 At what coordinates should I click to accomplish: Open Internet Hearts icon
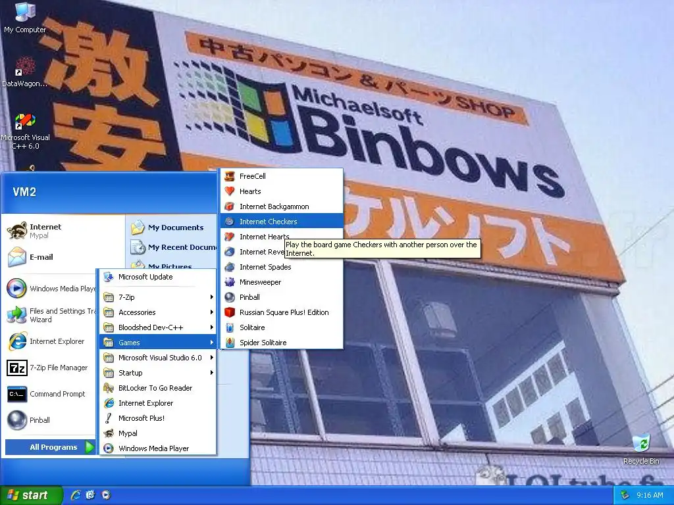point(230,237)
